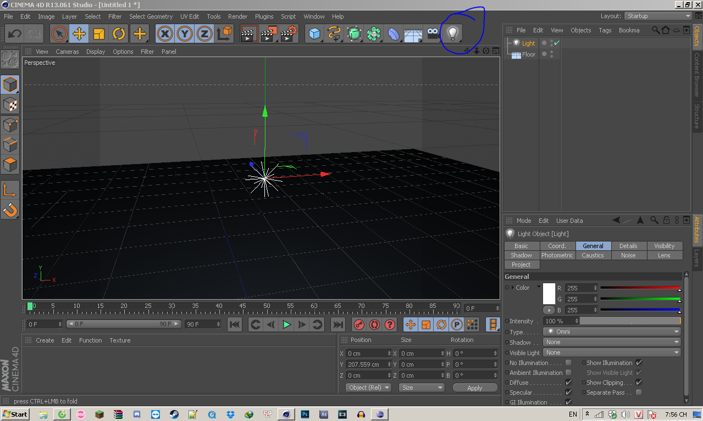
Task: Open the Shadow dropdown set to None
Action: (611, 342)
